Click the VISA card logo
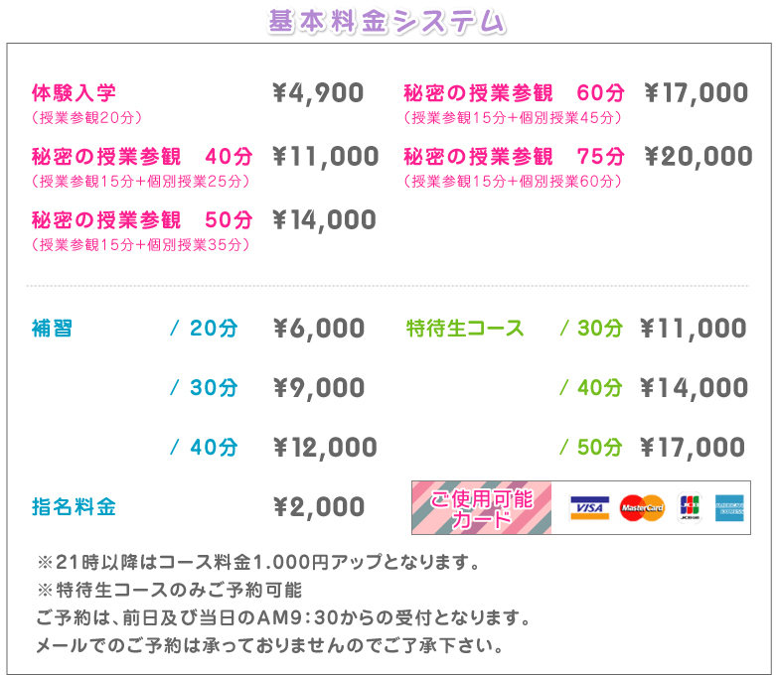Screen dimensions: 776x675 tap(589, 508)
